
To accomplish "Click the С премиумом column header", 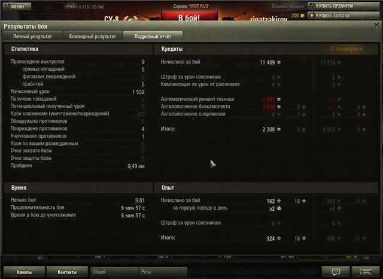I will tap(346, 49).
